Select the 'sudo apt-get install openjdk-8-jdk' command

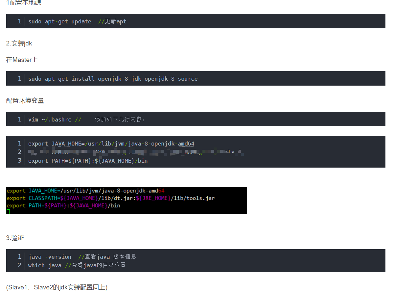tap(85, 79)
